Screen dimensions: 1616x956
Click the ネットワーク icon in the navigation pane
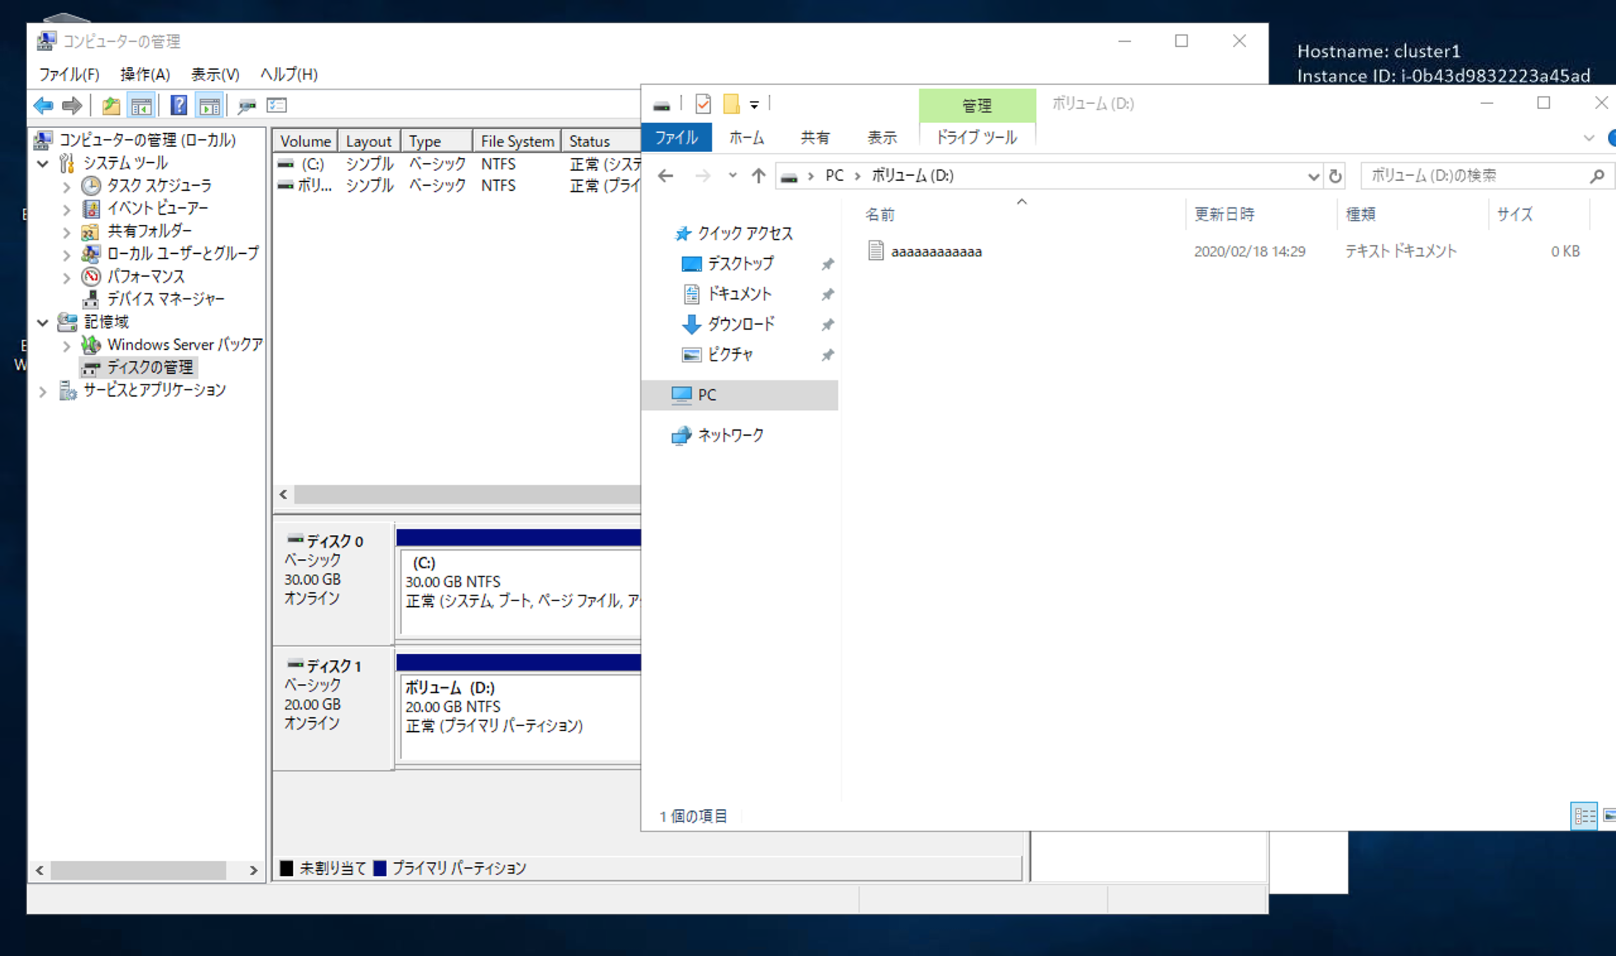point(681,436)
